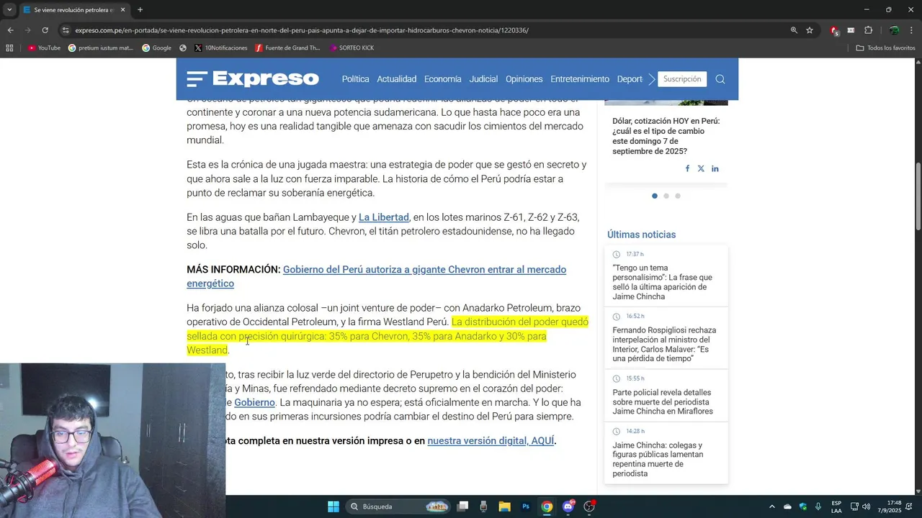Click the Suscripción button
This screenshot has height=518, width=922.
point(682,79)
